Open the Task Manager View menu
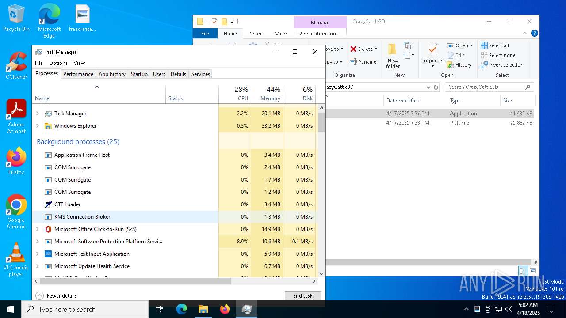 coord(79,63)
